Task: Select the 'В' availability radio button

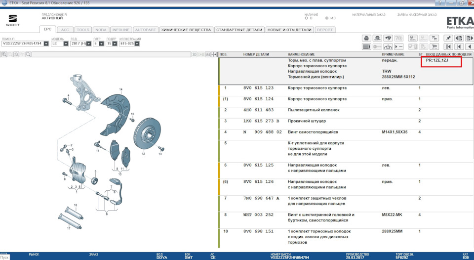Action: tap(306, 18)
